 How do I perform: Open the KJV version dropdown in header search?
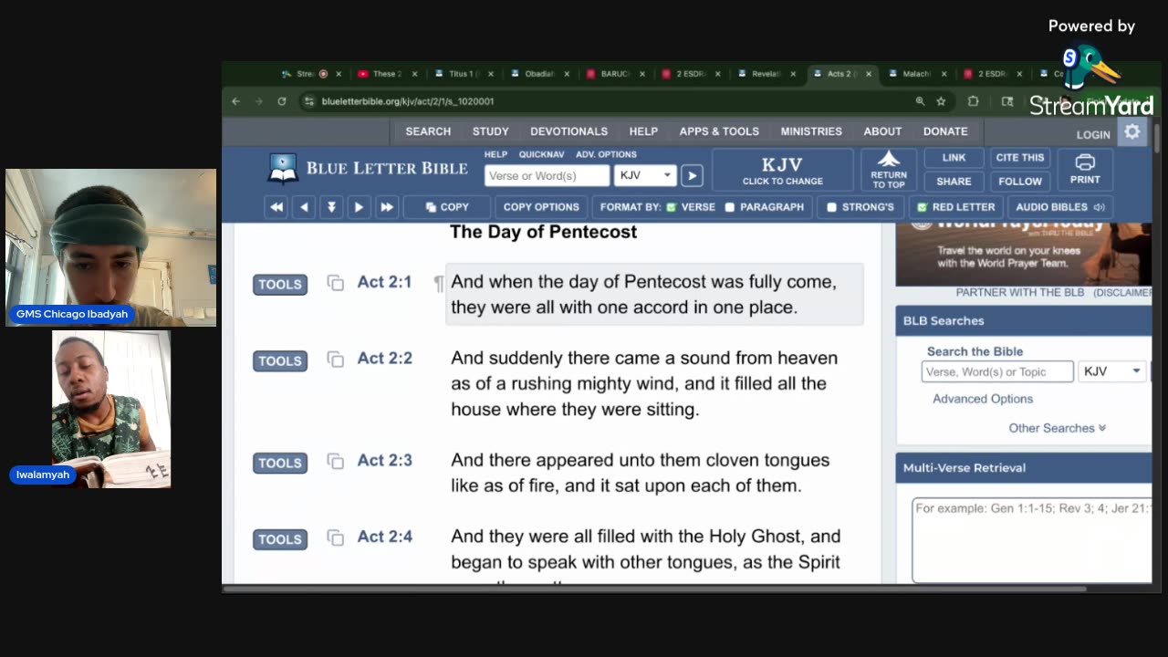645,175
